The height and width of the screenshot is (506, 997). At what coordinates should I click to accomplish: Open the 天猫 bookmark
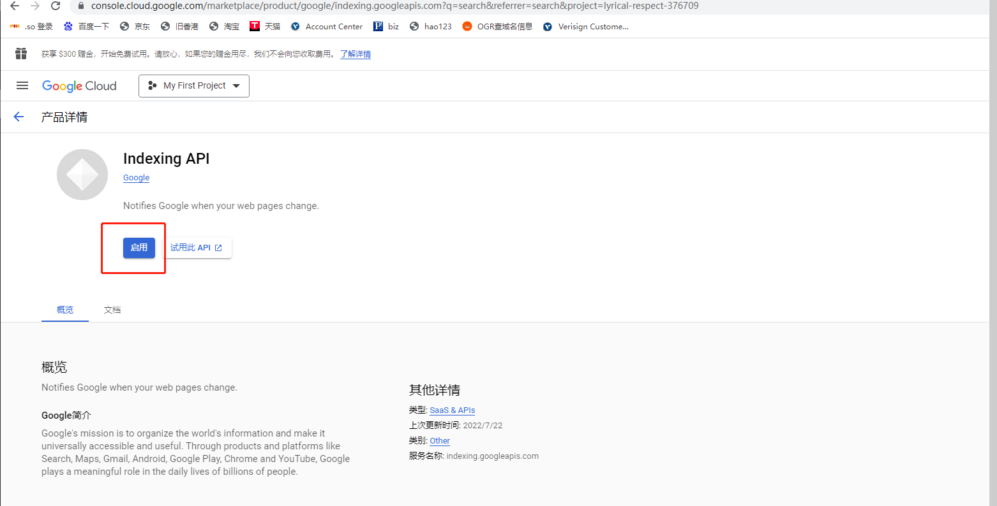tap(265, 26)
